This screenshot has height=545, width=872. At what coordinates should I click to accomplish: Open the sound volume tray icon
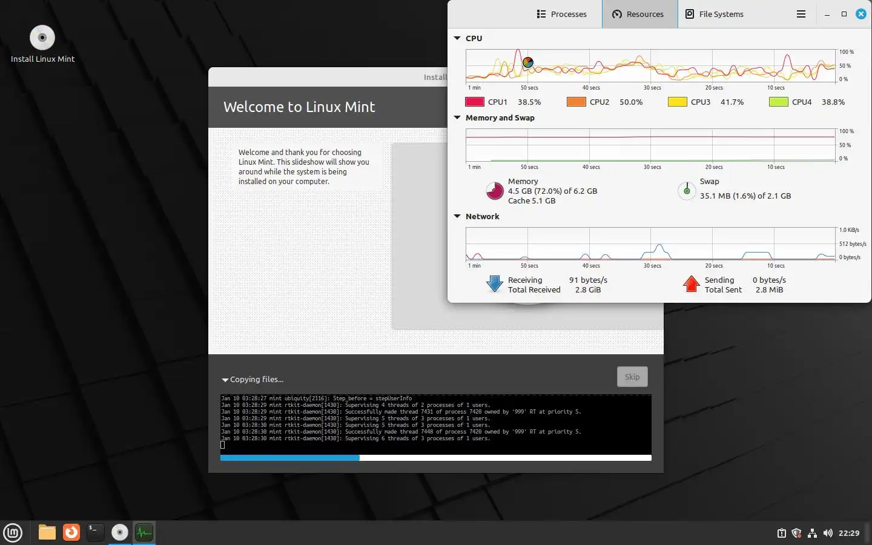click(x=828, y=533)
